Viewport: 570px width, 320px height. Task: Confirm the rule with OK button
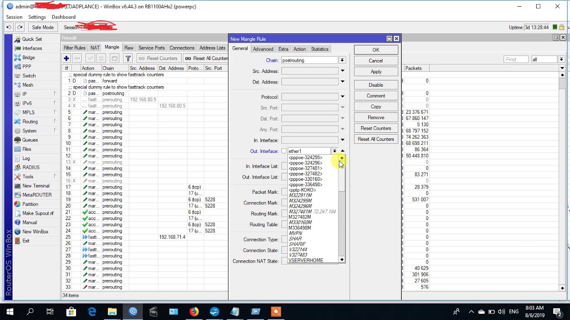point(376,50)
